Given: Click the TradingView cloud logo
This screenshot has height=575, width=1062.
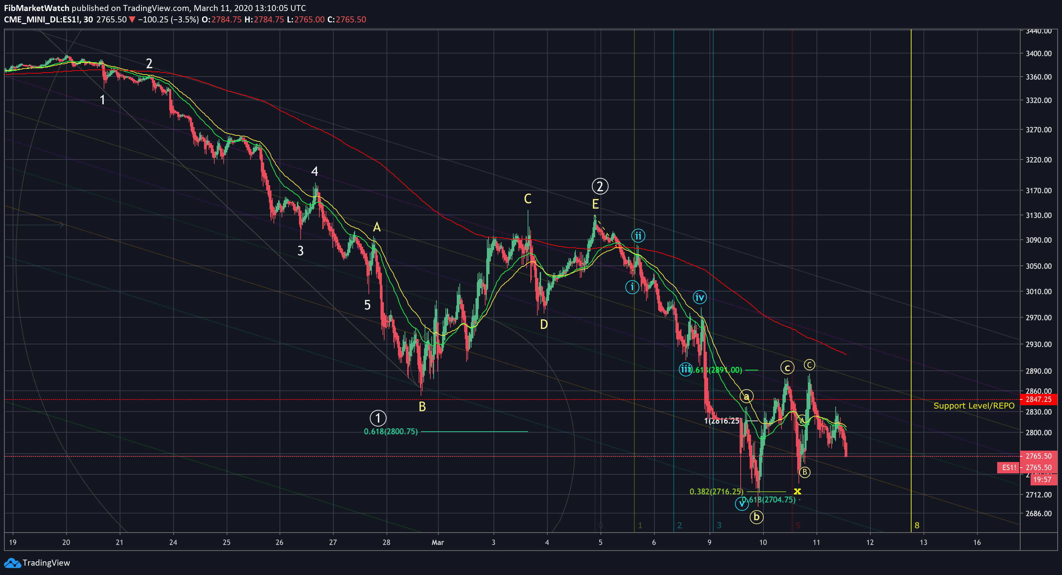Looking at the screenshot, I should click(x=12, y=563).
